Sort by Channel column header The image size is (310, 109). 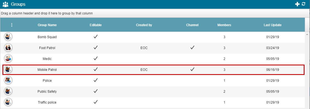tap(192, 25)
